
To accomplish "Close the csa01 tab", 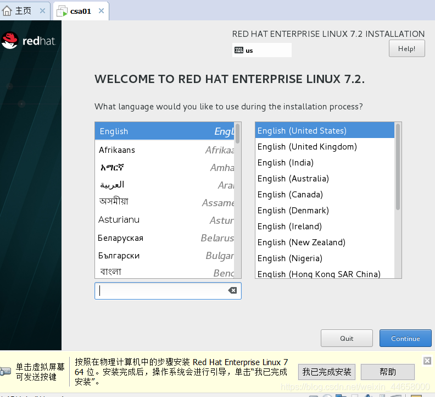I will (x=101, y=11).
